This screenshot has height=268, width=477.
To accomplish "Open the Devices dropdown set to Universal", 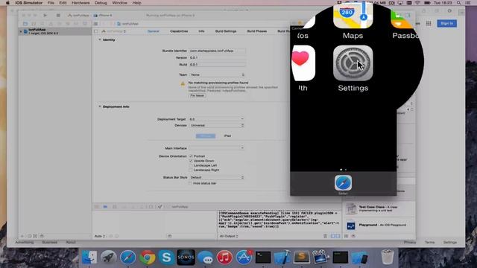I will (217, 125).
